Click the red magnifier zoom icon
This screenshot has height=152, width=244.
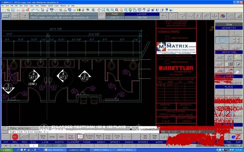[117, 10]
